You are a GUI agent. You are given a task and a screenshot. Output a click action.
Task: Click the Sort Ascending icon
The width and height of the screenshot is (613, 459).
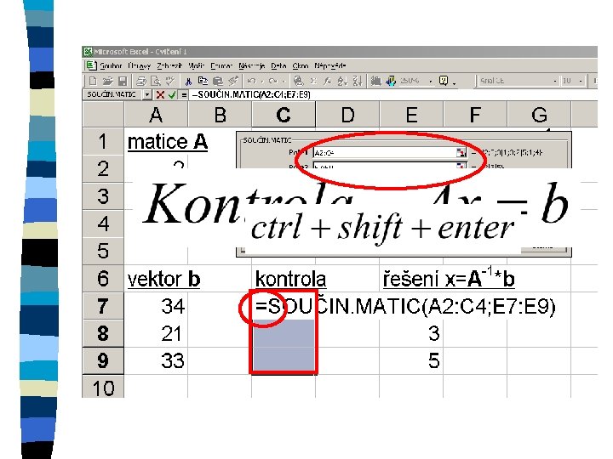[342, 81]
